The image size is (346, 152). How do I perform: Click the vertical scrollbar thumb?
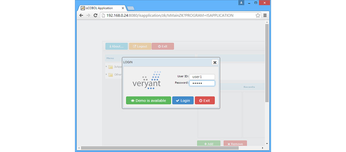(267, 63)
